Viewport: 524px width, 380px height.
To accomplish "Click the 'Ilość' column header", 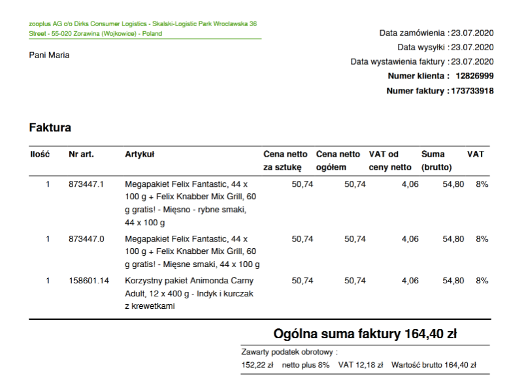I will (x=40, y=154).
